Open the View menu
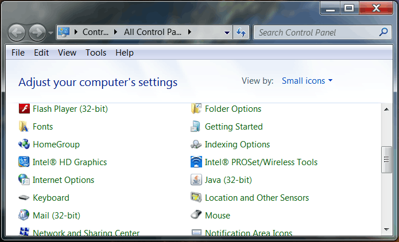This screenshot has width=399, height=242. (x=67, y=53)
